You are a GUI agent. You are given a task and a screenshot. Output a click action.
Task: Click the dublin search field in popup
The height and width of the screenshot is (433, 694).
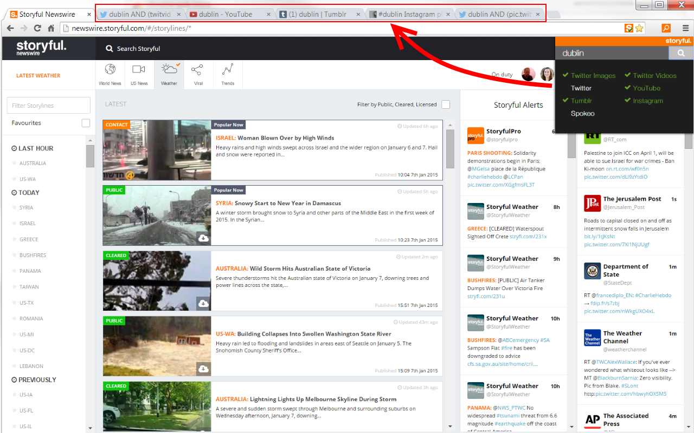tap(612, 53)
